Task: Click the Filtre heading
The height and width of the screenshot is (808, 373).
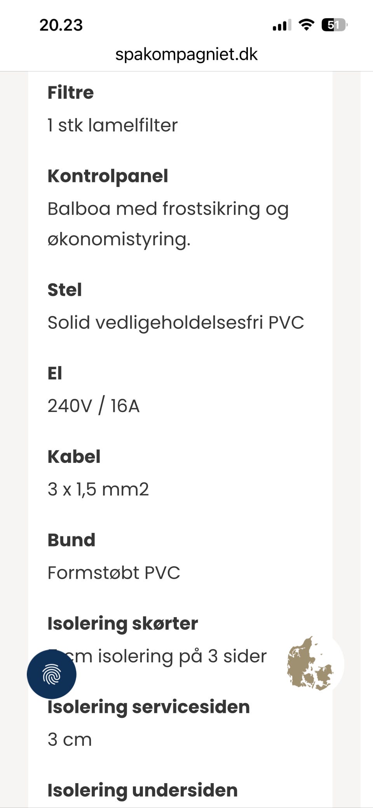Action: click(x=71, y=92)
